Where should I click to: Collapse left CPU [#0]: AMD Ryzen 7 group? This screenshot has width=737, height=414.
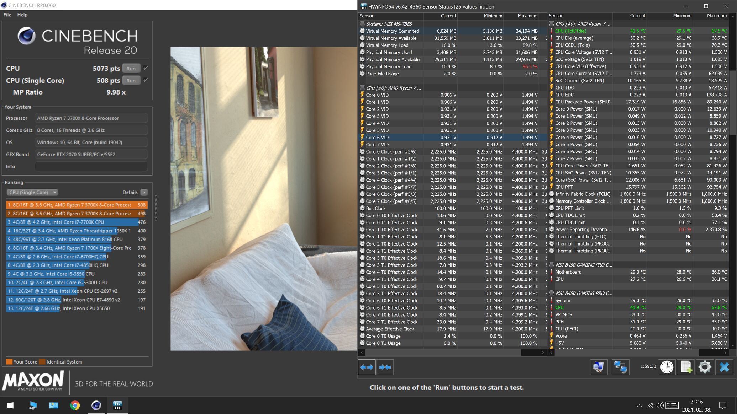pos(362,88)
